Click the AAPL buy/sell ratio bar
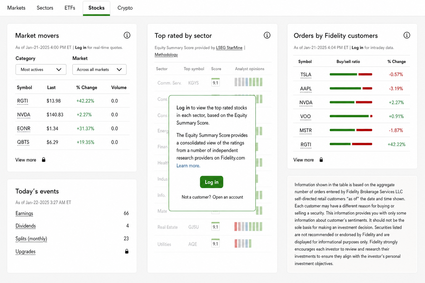This screenshot has width=425, height=283. [x=351, y=88]
